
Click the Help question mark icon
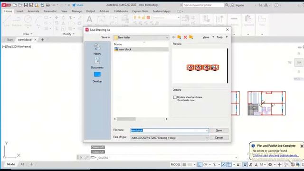pos(276,5)
